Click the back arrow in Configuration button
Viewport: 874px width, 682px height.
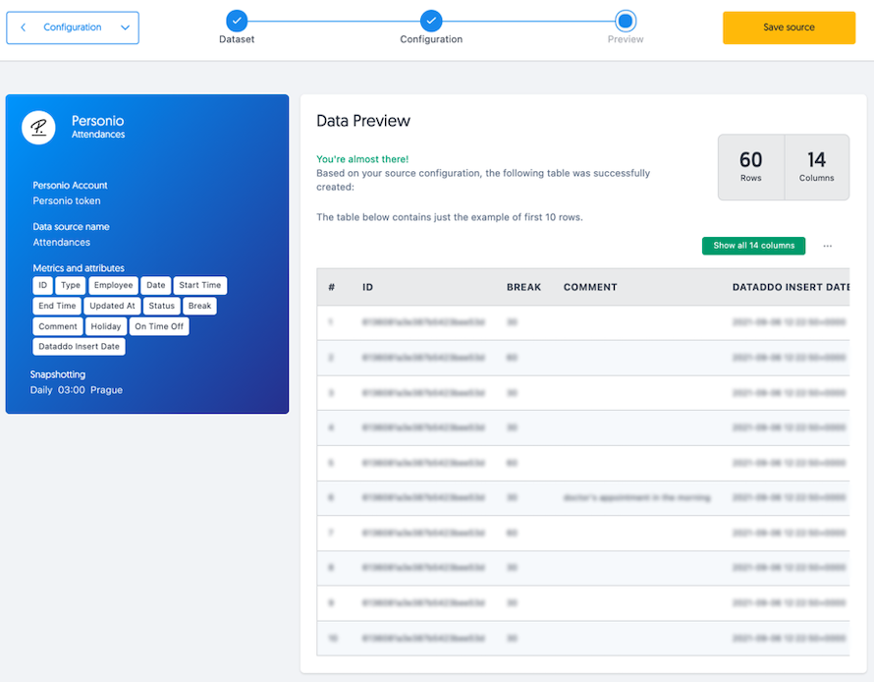tap(23, 28)
